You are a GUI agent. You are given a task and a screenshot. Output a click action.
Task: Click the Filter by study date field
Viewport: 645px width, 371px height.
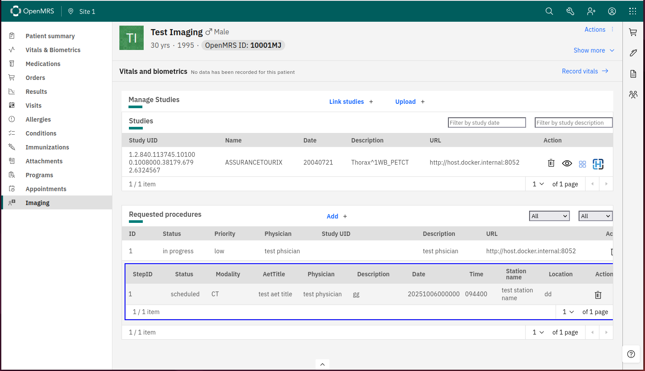(x=487, y=123)
